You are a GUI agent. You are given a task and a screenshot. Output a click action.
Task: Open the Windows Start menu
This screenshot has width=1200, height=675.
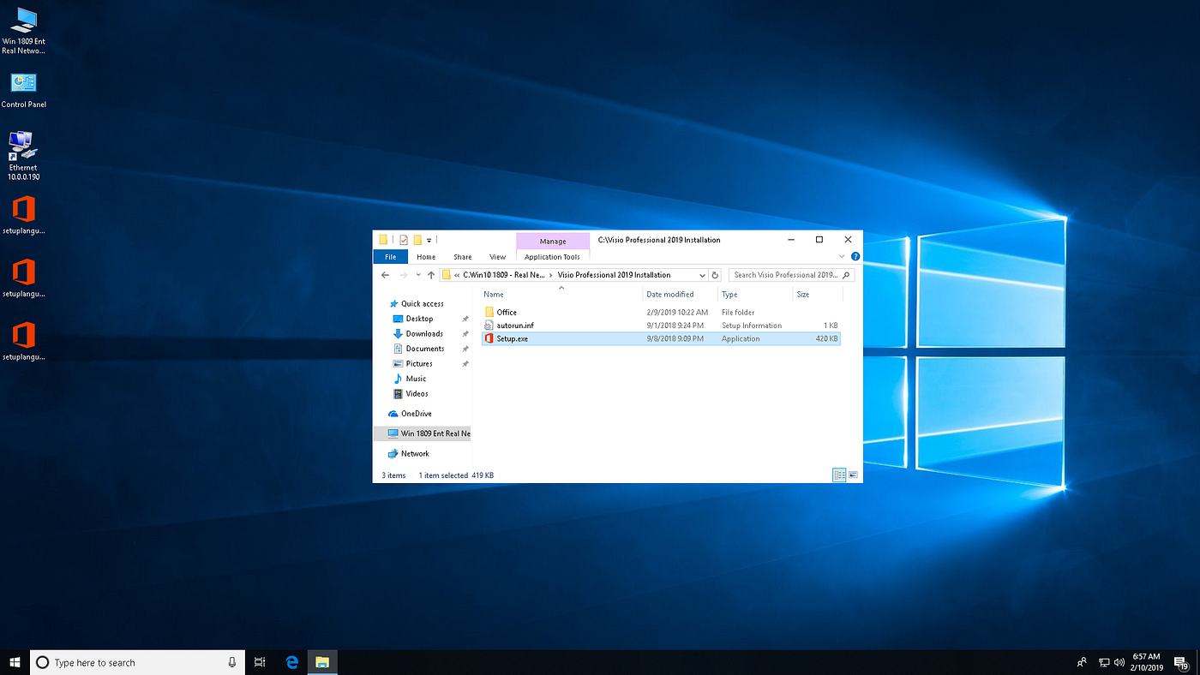point(15,662)
